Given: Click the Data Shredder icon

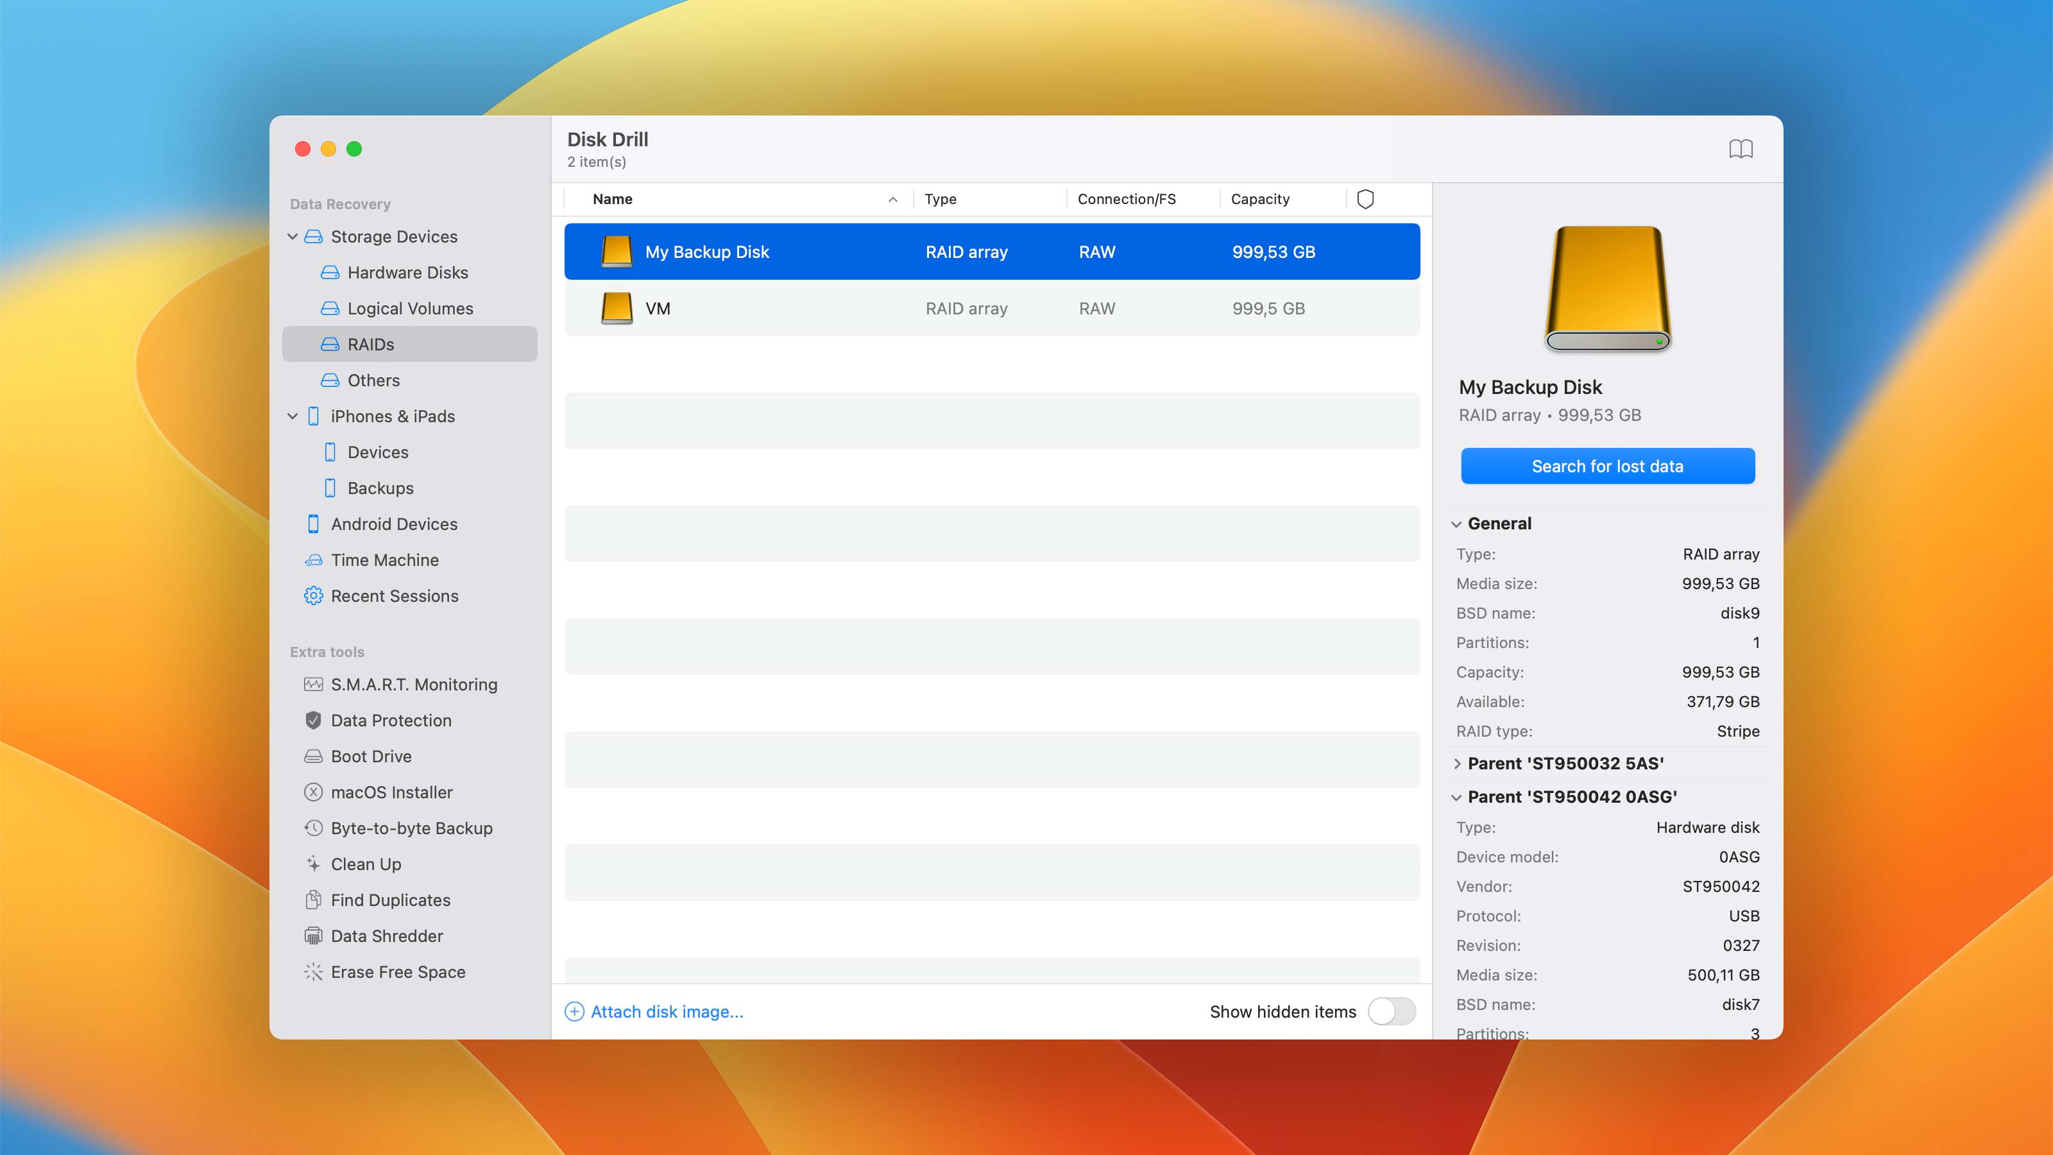Looking at the screenshot, I should click(x=313, y=936).
